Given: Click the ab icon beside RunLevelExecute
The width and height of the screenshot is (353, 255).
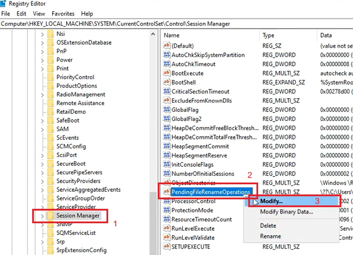Looking at the screenshot, I should pyautogui.click(x=167, y=228).
